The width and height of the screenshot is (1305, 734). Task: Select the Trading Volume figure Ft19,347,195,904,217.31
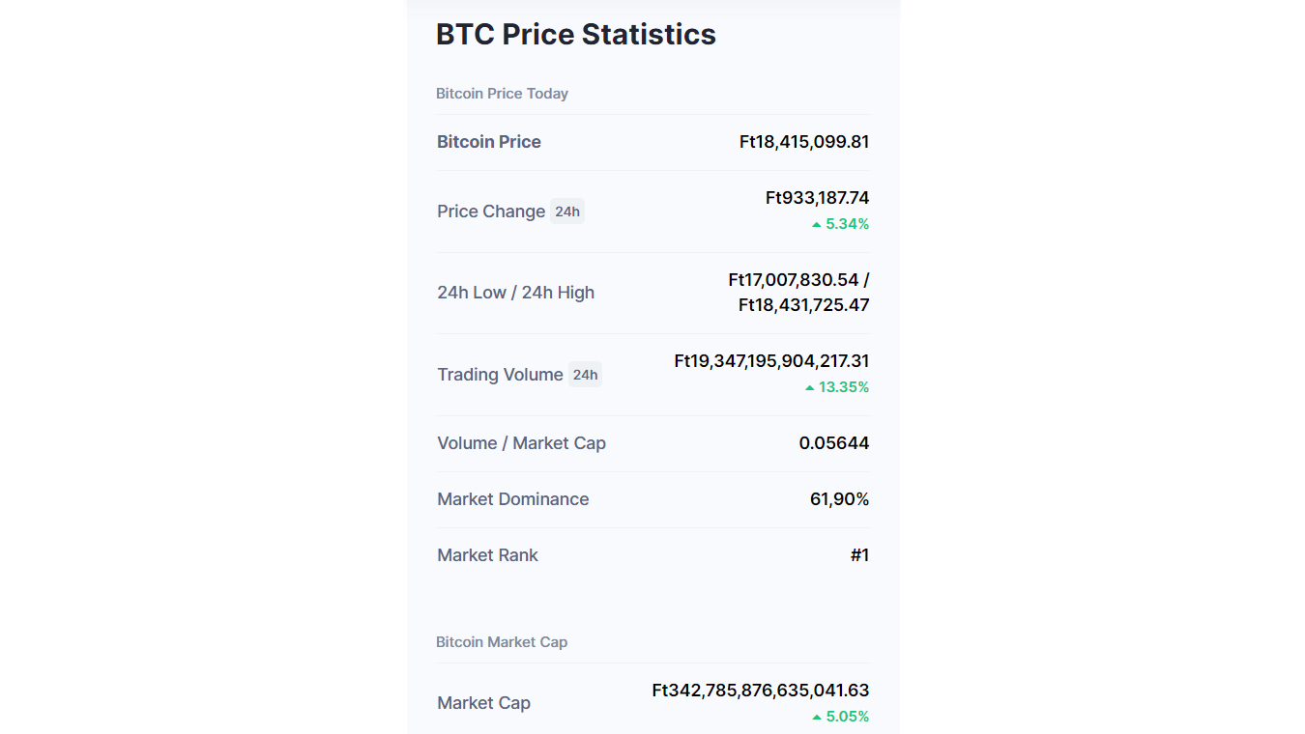pos(771,361)
